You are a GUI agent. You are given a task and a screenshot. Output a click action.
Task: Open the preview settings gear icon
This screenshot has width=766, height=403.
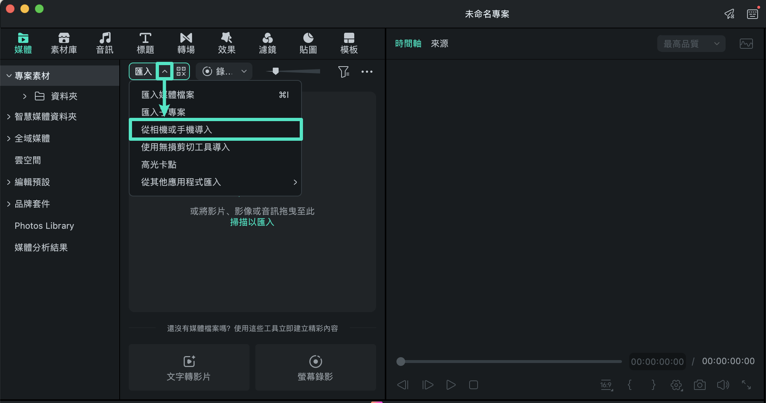pyautogui.click(x=677, y=385)
